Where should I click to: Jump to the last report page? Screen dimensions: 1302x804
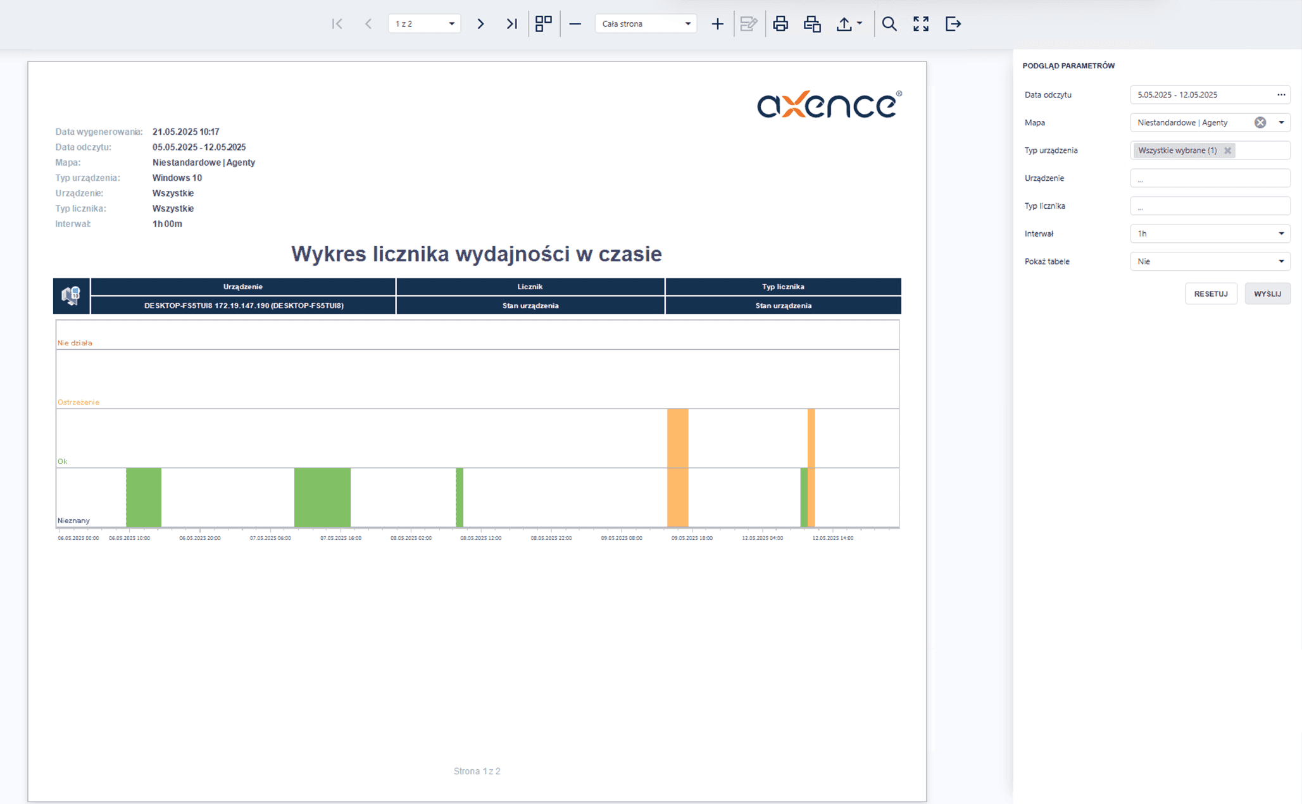tap(512, 24)
